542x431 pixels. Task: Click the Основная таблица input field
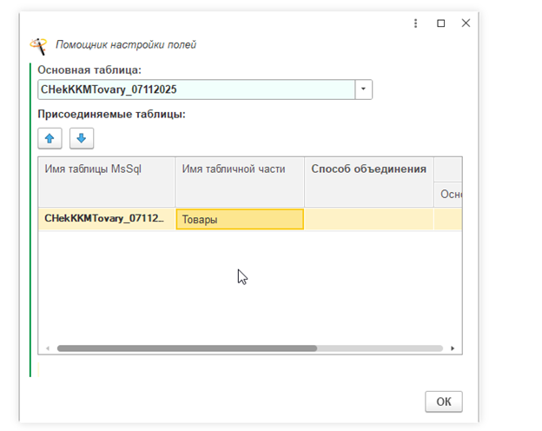196,90
